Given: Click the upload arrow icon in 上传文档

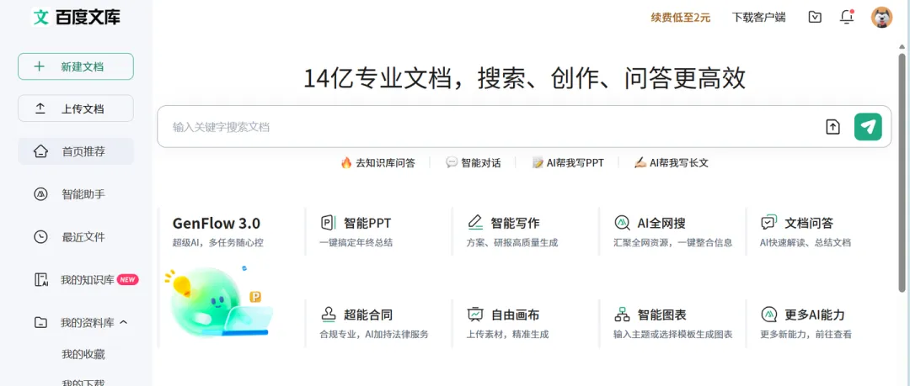Looking at the screenshot, I should click(40, 108).
